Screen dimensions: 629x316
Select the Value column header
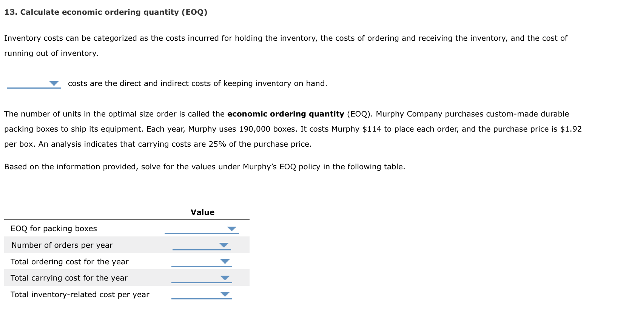202,212
